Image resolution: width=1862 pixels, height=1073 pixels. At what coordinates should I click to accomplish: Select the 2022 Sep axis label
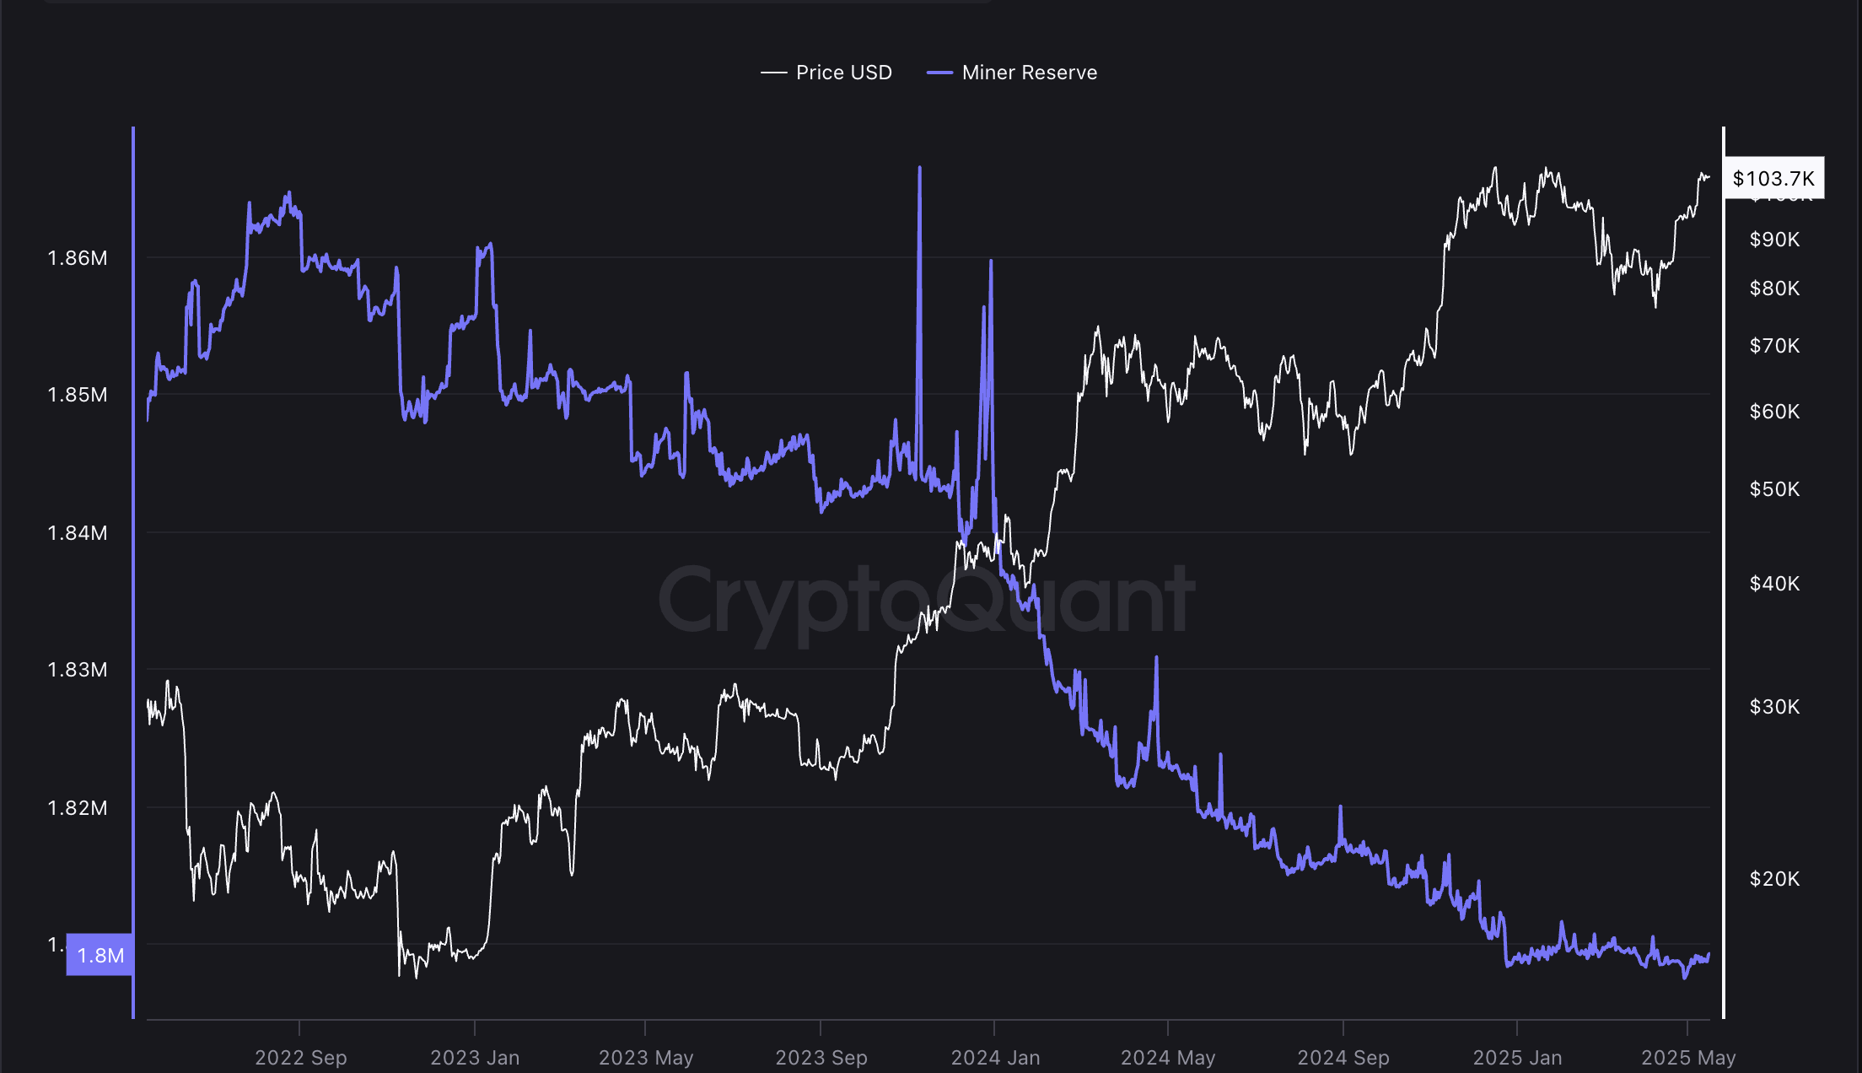302,1057
